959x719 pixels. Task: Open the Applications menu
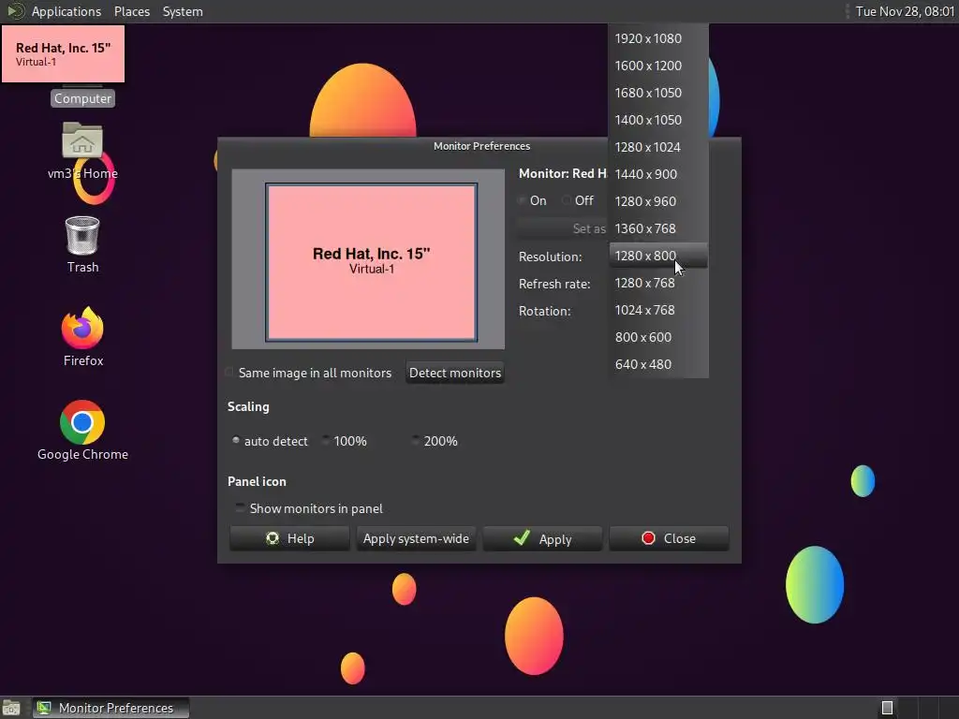(x=66, y=11)
